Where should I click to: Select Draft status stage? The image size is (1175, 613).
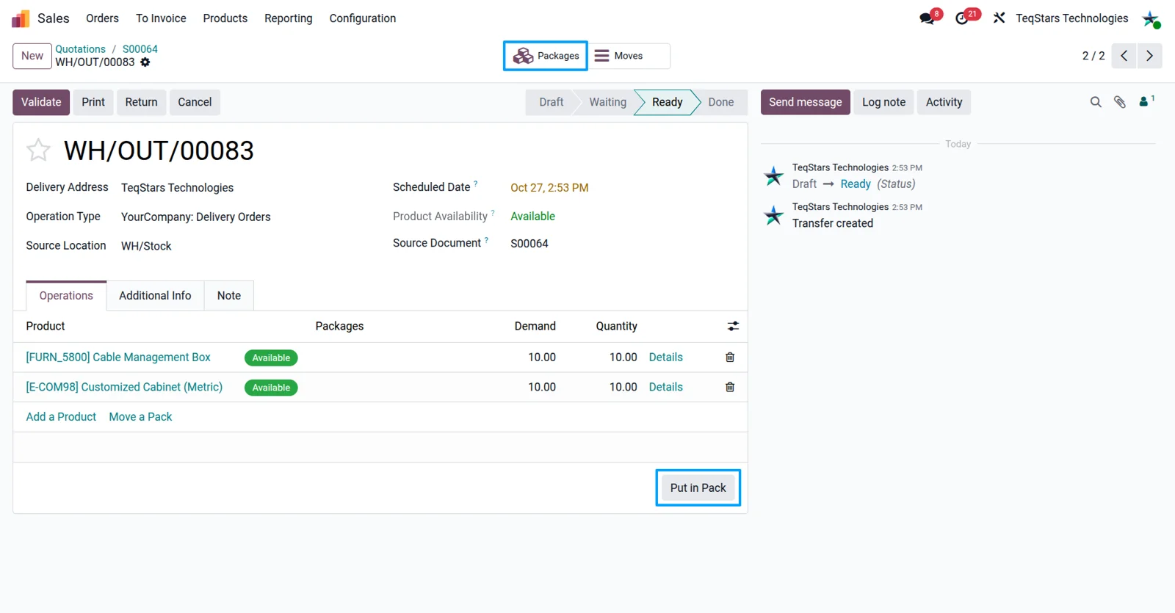click(551, 102)
